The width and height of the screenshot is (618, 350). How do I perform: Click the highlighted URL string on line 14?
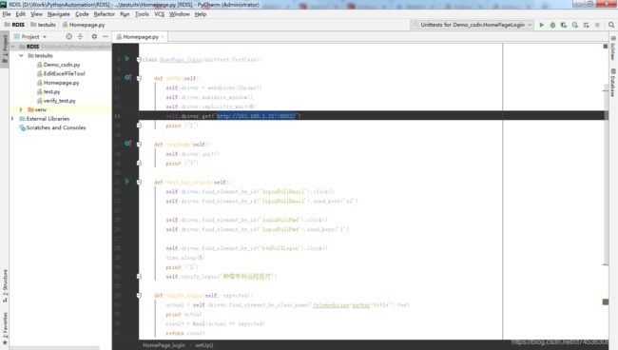(256, 116)
